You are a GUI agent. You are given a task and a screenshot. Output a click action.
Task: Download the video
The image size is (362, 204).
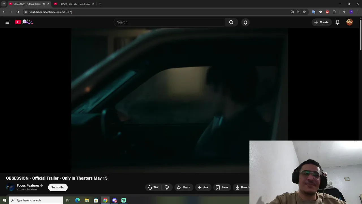click(x=241, y=187)
